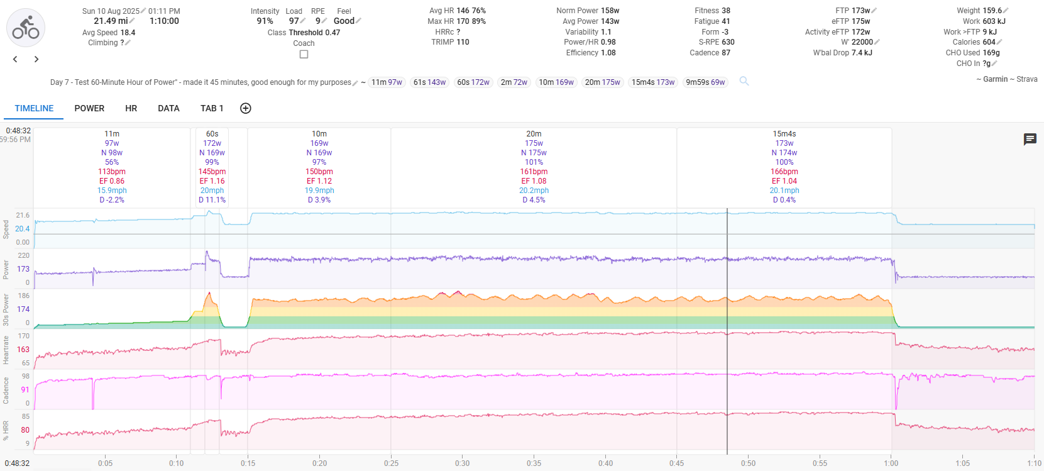Screen dimensions: 1044x471
Task: Edit the Weight value pencil icon
Action: 1006,11
